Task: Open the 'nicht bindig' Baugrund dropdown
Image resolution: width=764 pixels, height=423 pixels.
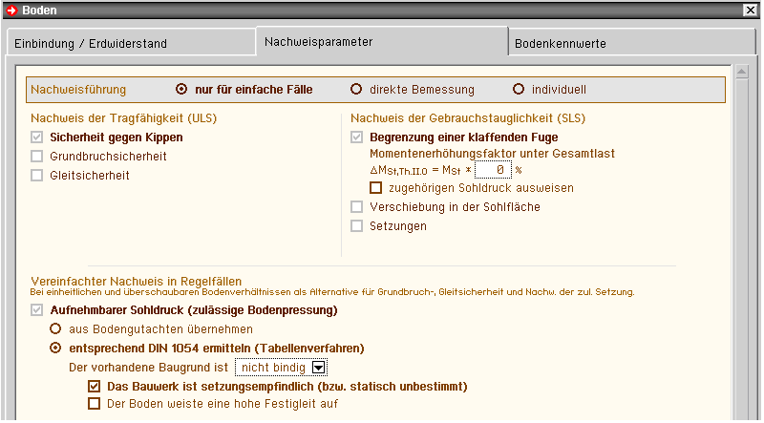Action: pos(319,367)
